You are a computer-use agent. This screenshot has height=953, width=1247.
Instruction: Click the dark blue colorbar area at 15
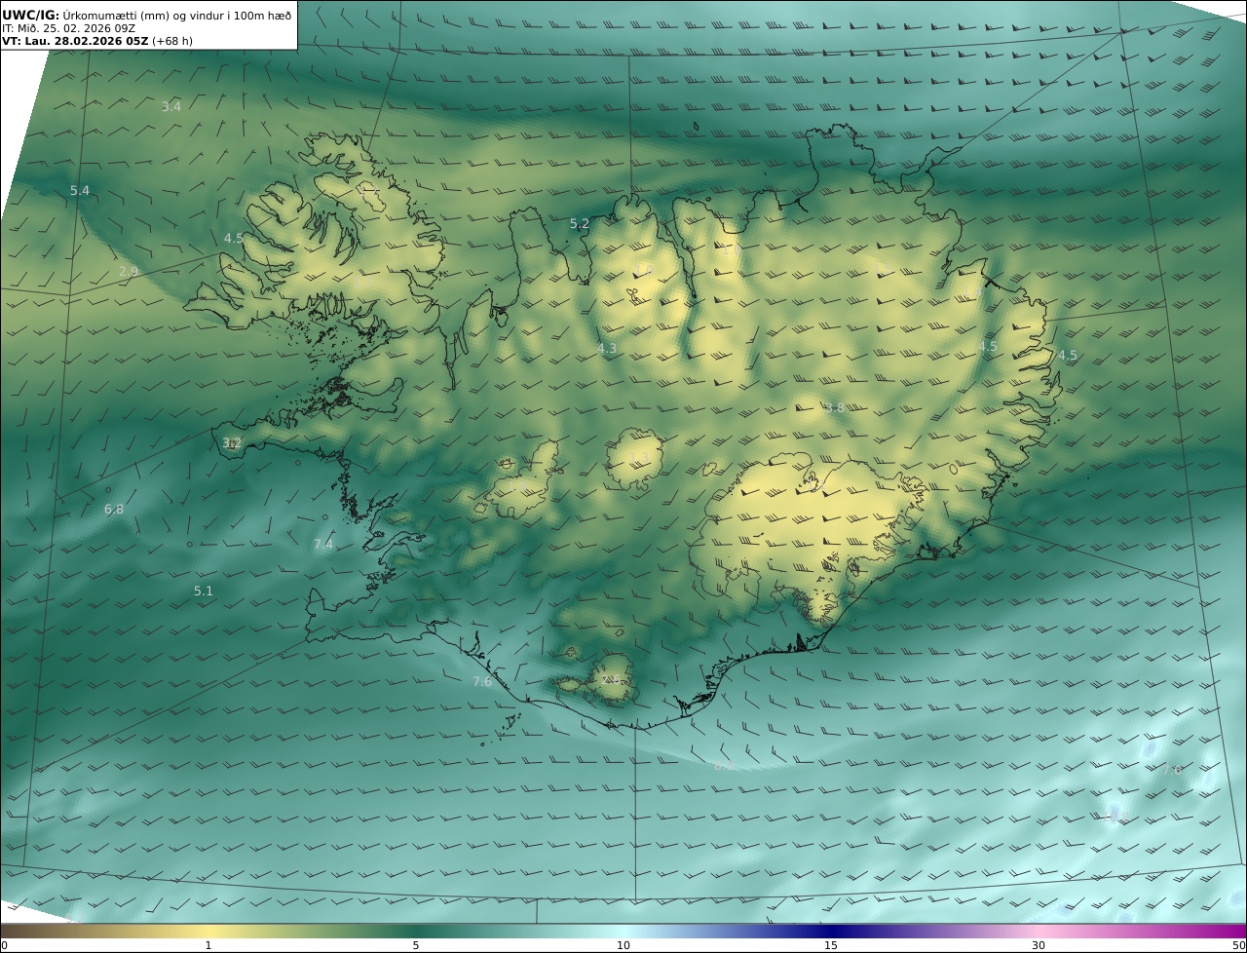(x=831, y=932)
